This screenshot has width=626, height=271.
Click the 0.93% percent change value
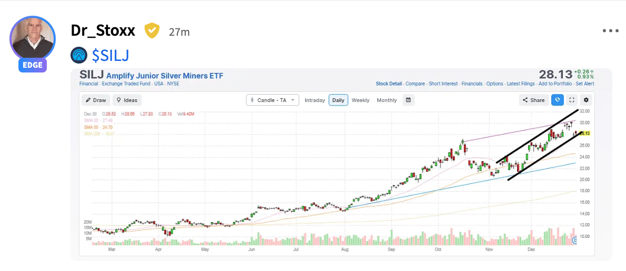(x=585, y=77)
